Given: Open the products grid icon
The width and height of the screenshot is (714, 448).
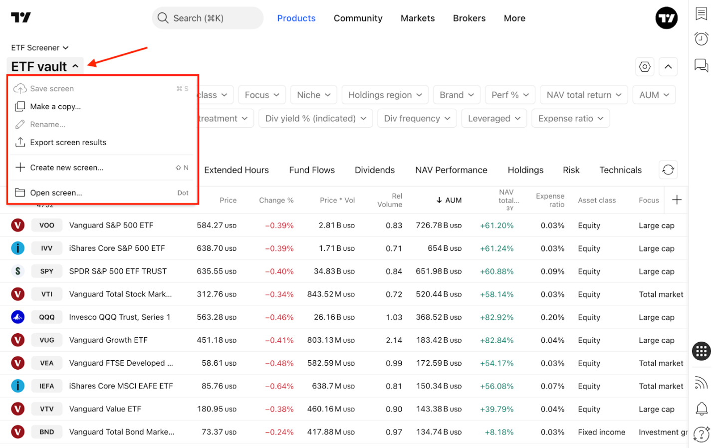Looking at the screenshot, I should 701,351.
